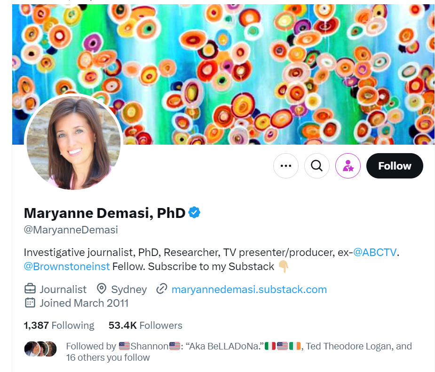This screenshot has width=435, height=372.
Task: Open the maryannedemasi.substack.com link
Action: [249, 289]
